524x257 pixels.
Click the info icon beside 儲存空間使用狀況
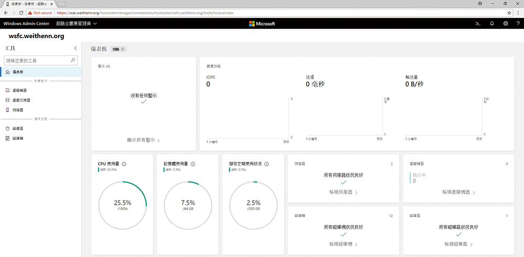[267, 164]
